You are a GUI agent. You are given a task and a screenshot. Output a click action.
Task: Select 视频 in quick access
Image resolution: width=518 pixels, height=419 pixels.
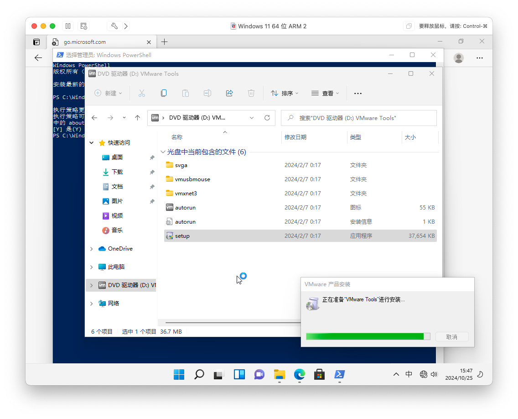coord(117,215)
